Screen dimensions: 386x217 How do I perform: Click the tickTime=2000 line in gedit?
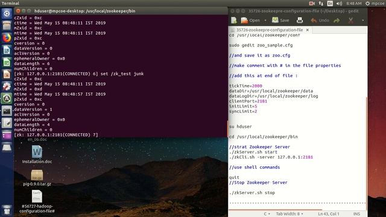tap(245, 86)
